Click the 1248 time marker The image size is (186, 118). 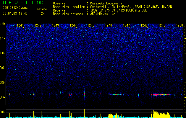coord(144,25)
